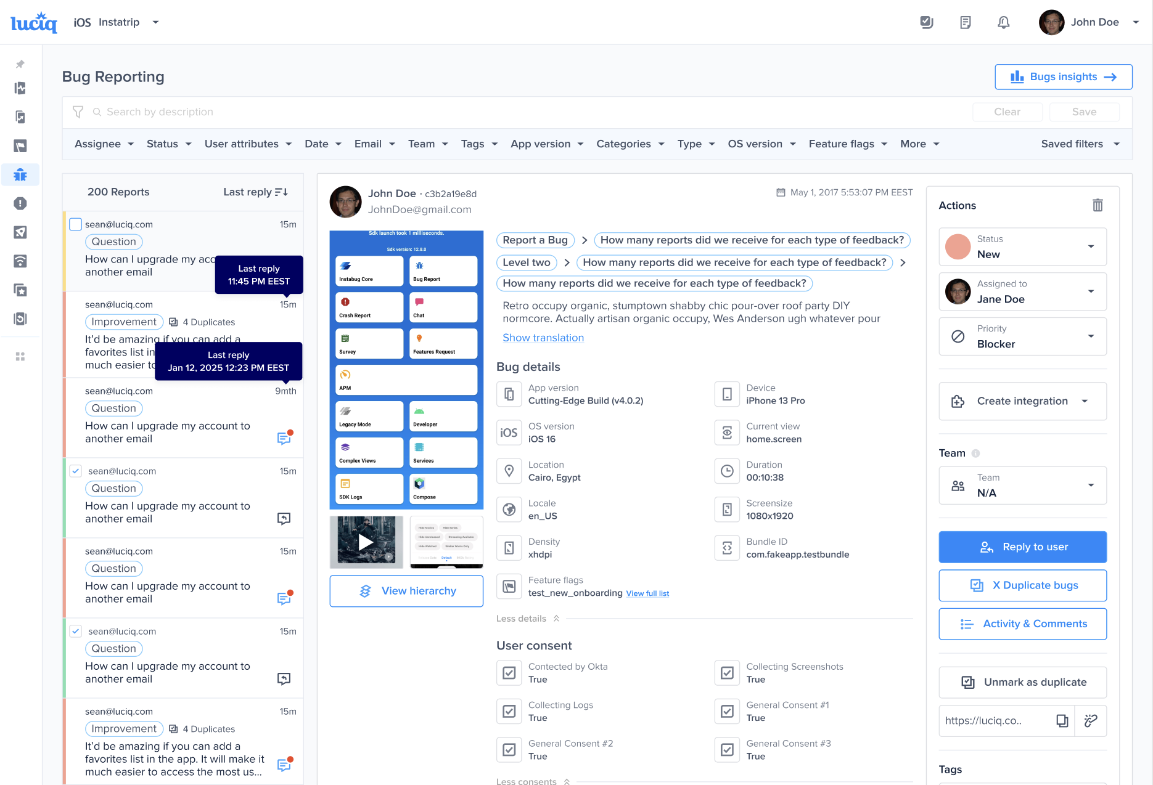The height and width of the screenshot is (785, 1153).
Task: Open the second screenshot thumbnail
Action: (446, 542)
